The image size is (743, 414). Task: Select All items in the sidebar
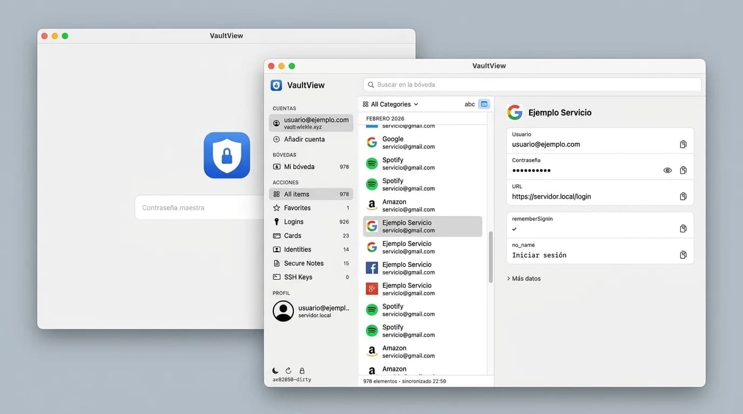pyautogui.click(x=311, y=194)
